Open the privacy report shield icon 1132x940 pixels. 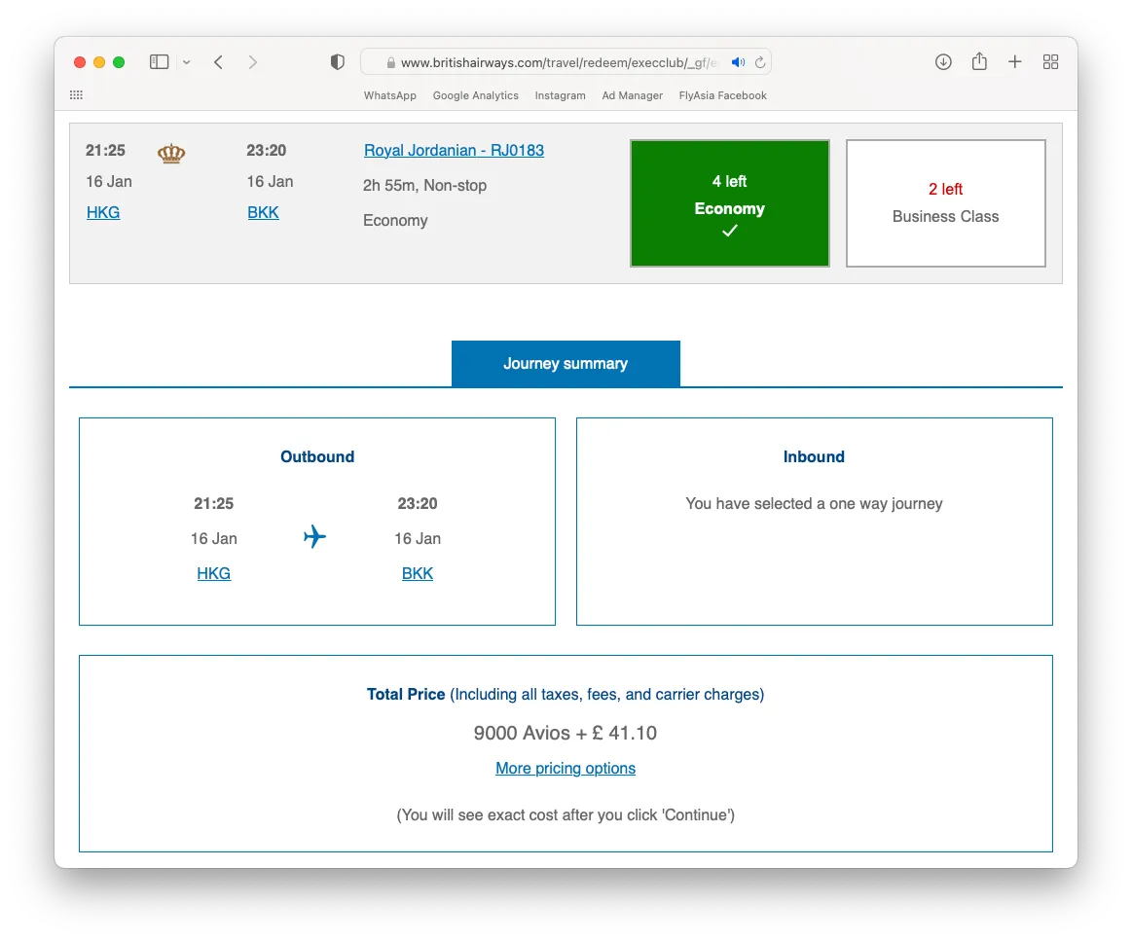tap(337, 62)
